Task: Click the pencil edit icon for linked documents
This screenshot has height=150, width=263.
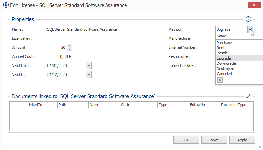Action: pyautogui.click(x=248, y=96)
